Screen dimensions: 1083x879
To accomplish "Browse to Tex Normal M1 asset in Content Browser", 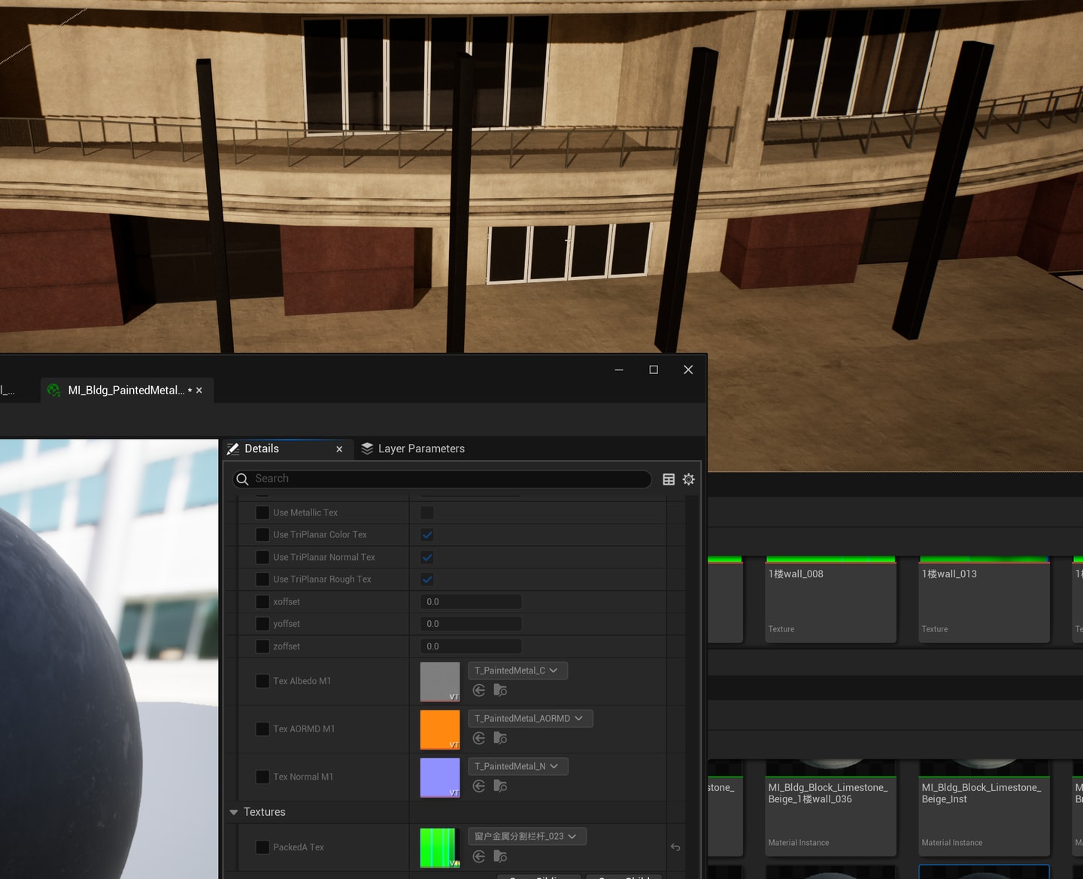I will pyautogui.click(x=500, y=786).
